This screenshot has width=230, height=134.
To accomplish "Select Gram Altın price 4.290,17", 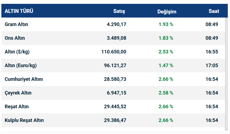I will [116, 24].
